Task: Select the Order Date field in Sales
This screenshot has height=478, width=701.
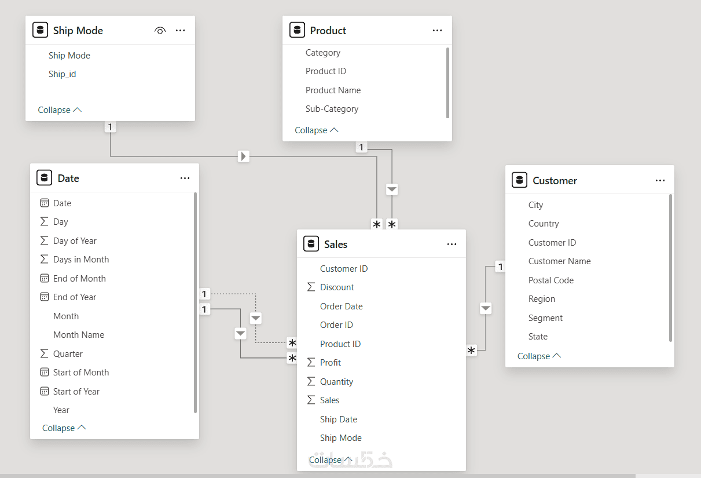Action: [x=342, y=306]
